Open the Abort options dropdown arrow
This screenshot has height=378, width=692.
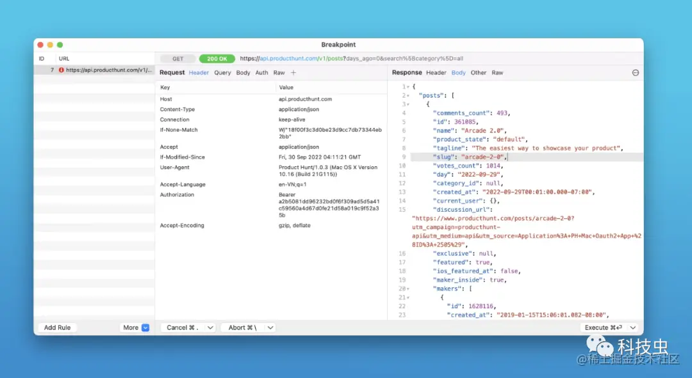click(x=270, y=327)
